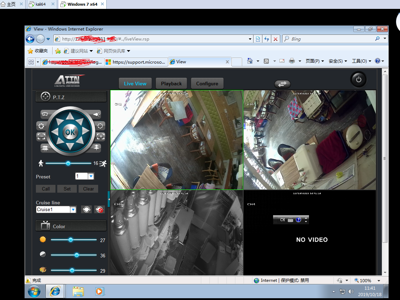Open the zoom 100% dropdown

click(379, 280)
